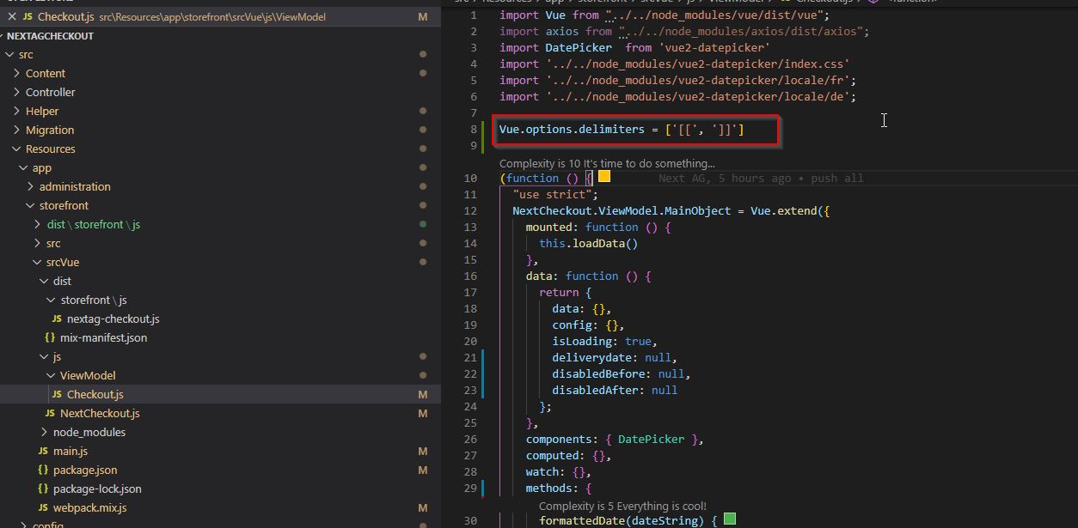The height and width of the screenshot is (528, 1078).
Task: Click 'NextCheckout.ViewModel.MainObject' on line 12
Action: pyautogui.click(x=622, y=210)
